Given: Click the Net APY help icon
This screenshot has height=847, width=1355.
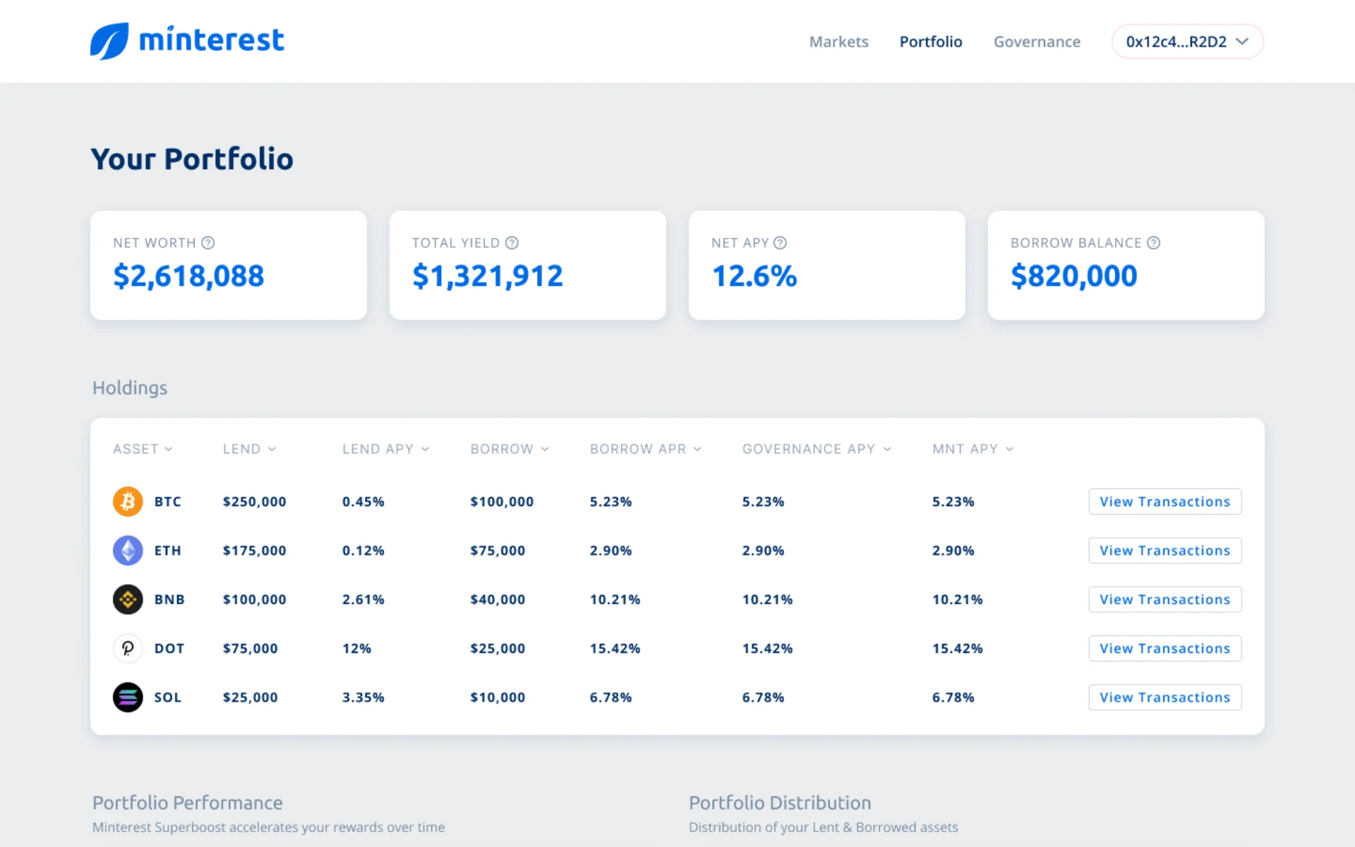Looking at the screenshot, I should [x=780, y=243].
